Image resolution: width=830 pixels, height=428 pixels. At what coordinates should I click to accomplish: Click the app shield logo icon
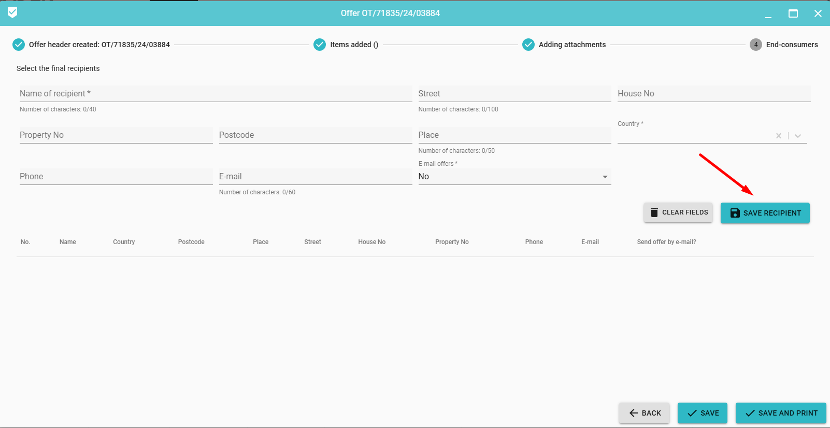[12, 12]
